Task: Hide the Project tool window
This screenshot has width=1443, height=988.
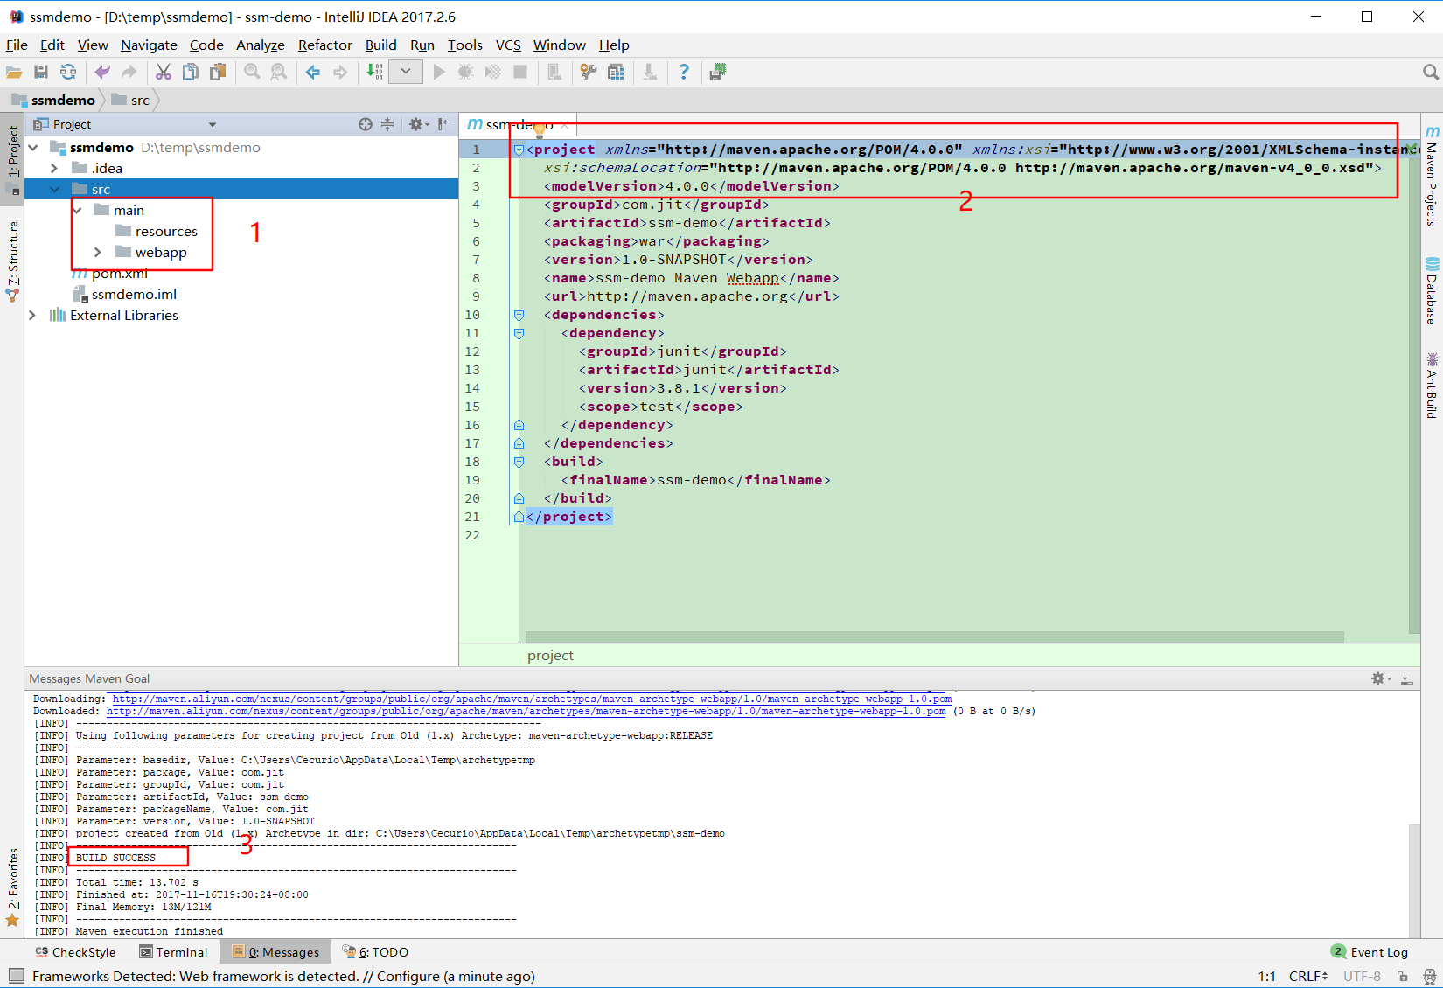Action: click(445, 124)
